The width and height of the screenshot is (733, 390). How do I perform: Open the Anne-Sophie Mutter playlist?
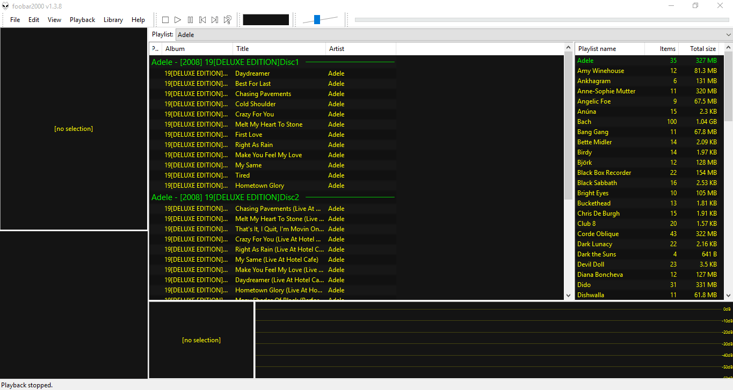[x=649, y=91]
